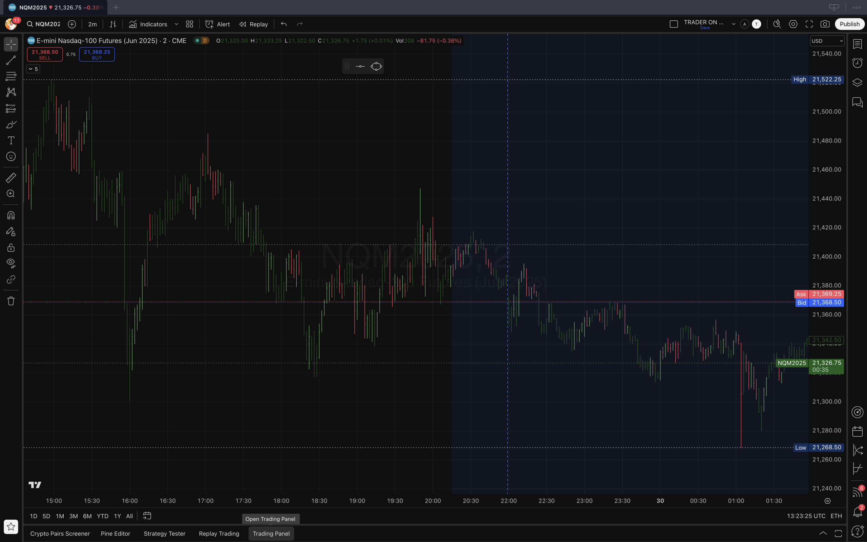Open the help center question icon
The image size is (867, 542).
(857, 531)
